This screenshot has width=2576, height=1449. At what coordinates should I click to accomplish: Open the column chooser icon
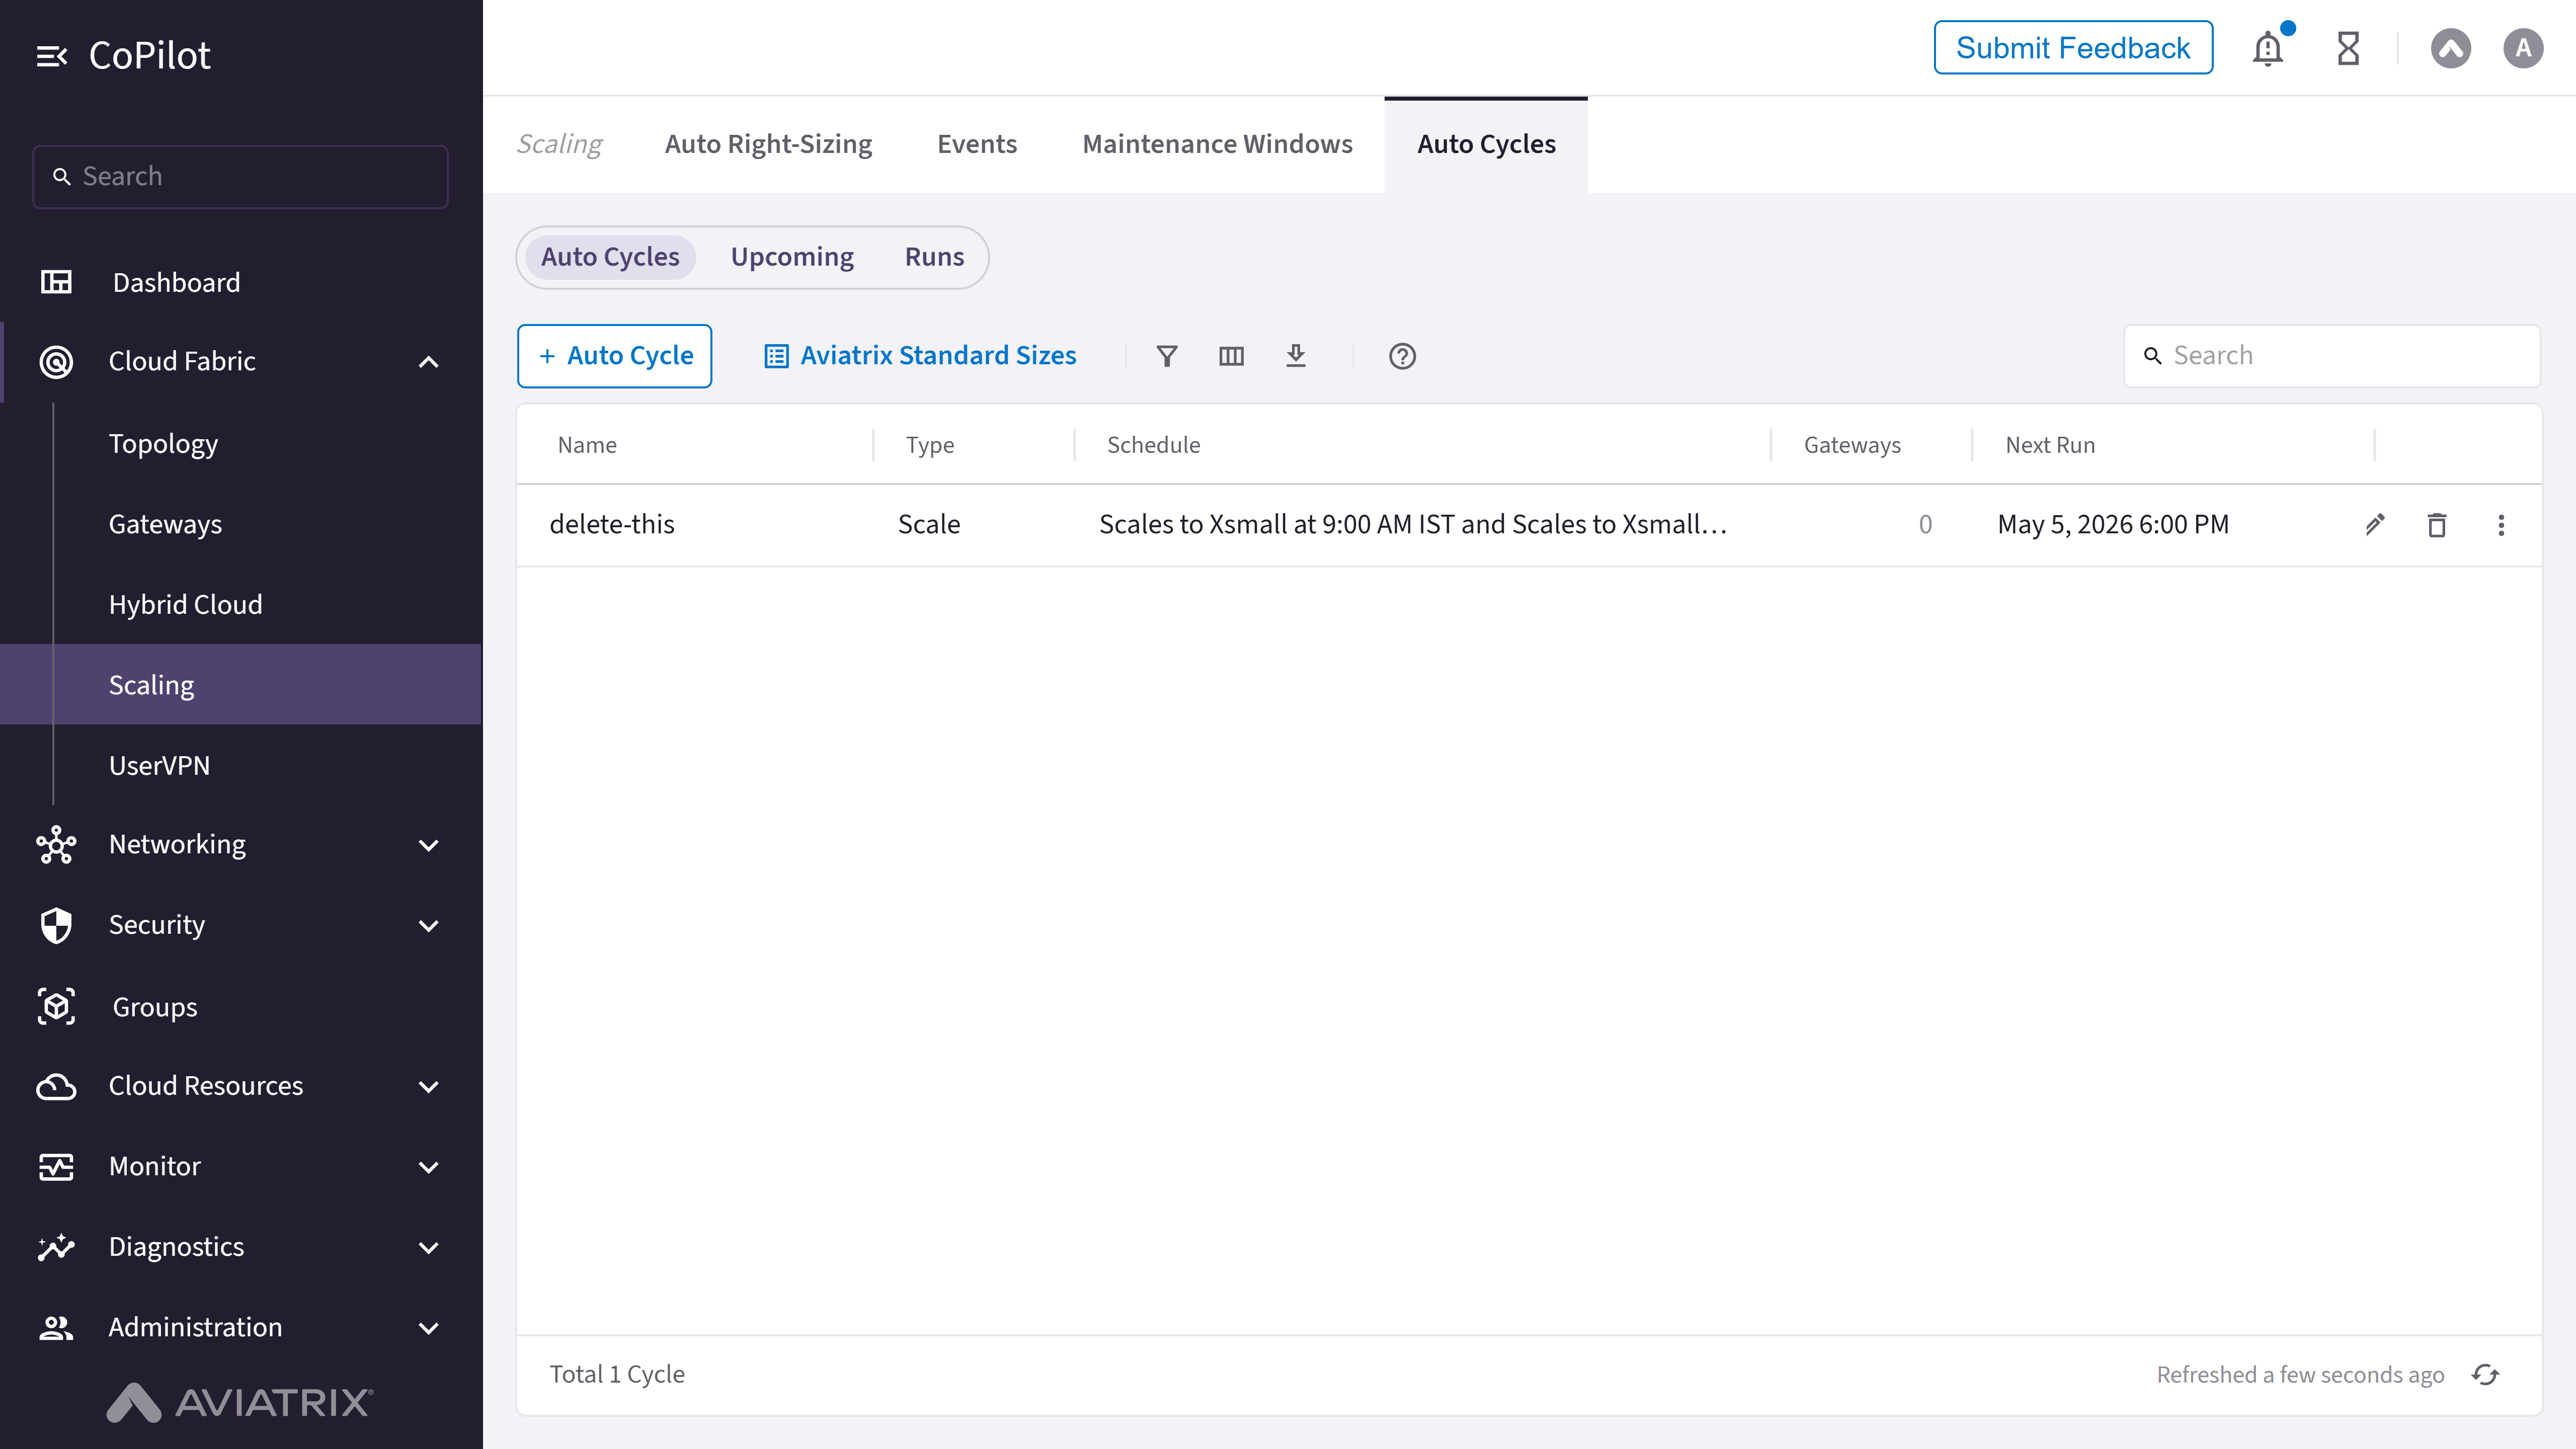coord(1231,356)
